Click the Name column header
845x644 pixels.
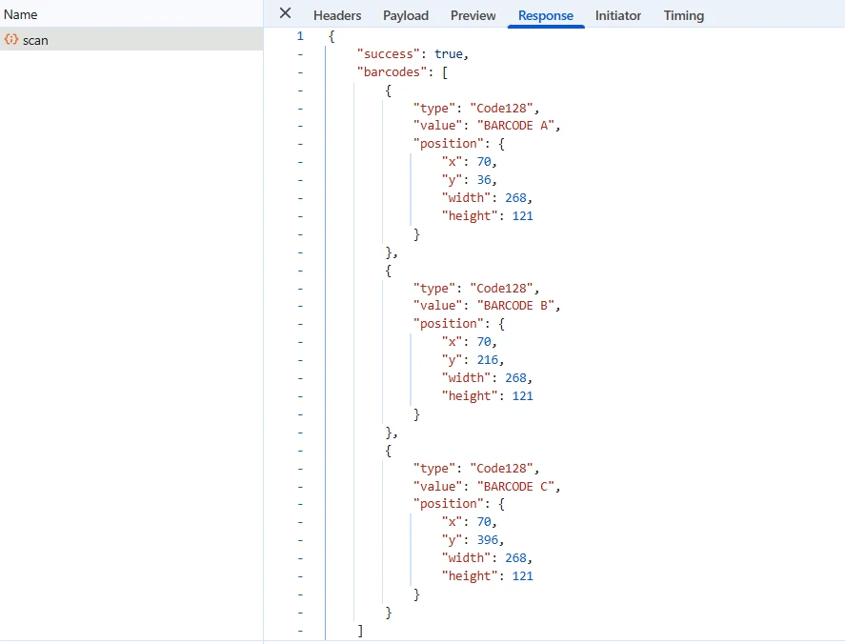tap(21, 15)
